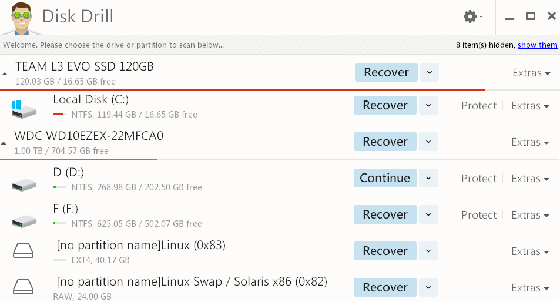Click the Linux (0x83) partition icon
This screenshot has width=560, height=302.
24,251
